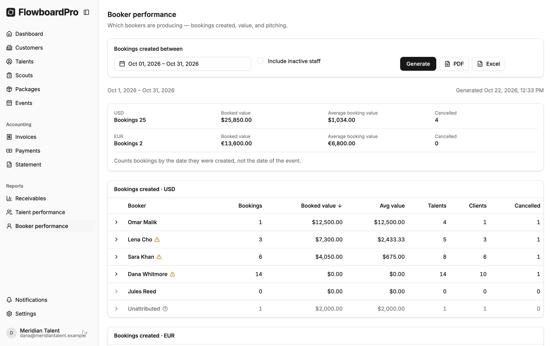The height and width of the screenshot is (346, 553).
Task: Sort by Avg value column header
Action: coord(392,206)
